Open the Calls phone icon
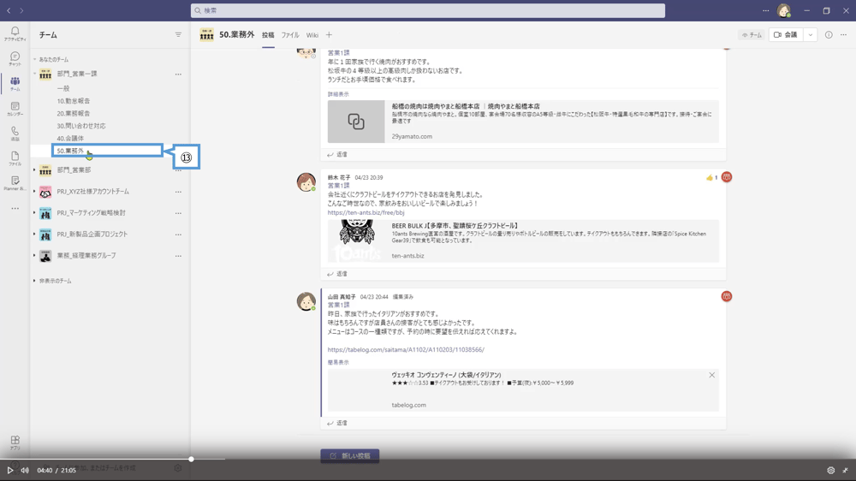 15,134
